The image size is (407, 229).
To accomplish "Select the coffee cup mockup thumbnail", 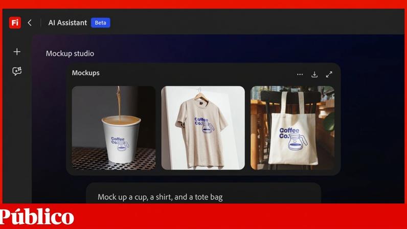I will [114, 128].
